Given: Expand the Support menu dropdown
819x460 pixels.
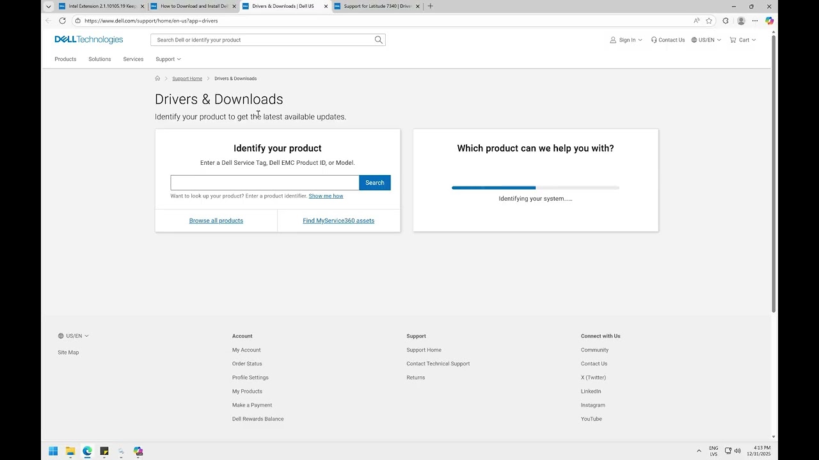Looking at the screenshot, I should [x=168, y=59].
